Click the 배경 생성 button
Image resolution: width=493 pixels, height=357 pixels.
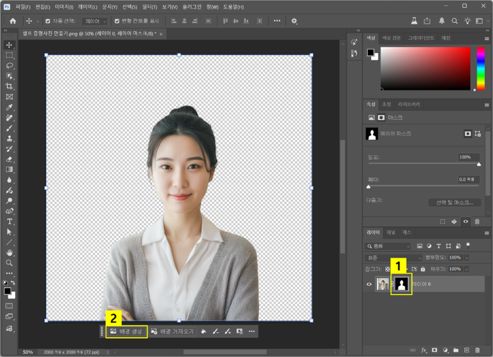(126, 331)
